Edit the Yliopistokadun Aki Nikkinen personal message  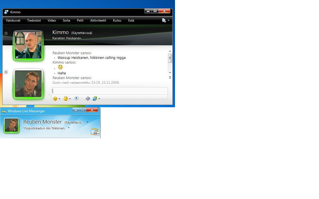click(x=44, y=128)
